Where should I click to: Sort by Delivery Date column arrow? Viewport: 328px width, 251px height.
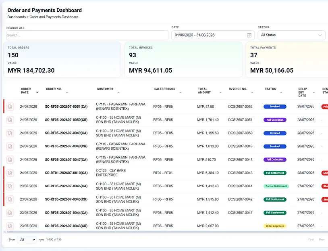pos(314,92)
